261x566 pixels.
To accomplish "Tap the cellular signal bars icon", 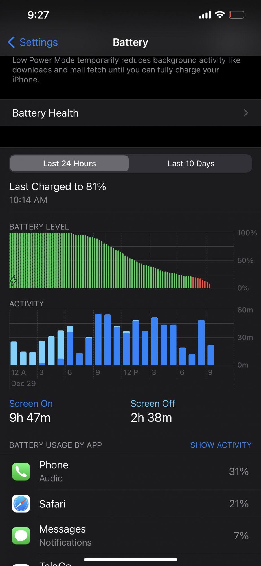I will tap(205, 15).
